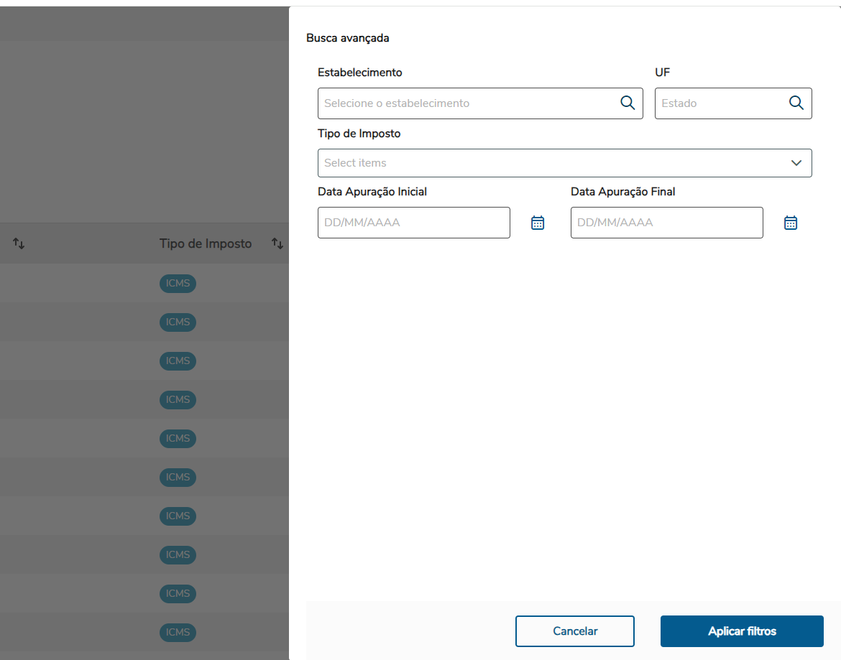Image resolution: width=841 pixels, height=660 pixels.
Task: Click second ICMS tag in table
Action: (178, 322)
